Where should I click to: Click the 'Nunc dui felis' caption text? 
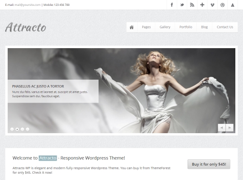click(x=50, y=94)
